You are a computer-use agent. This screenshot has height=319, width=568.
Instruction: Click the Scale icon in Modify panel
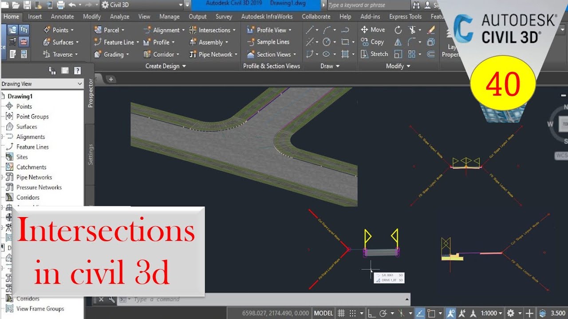(398, 54)
